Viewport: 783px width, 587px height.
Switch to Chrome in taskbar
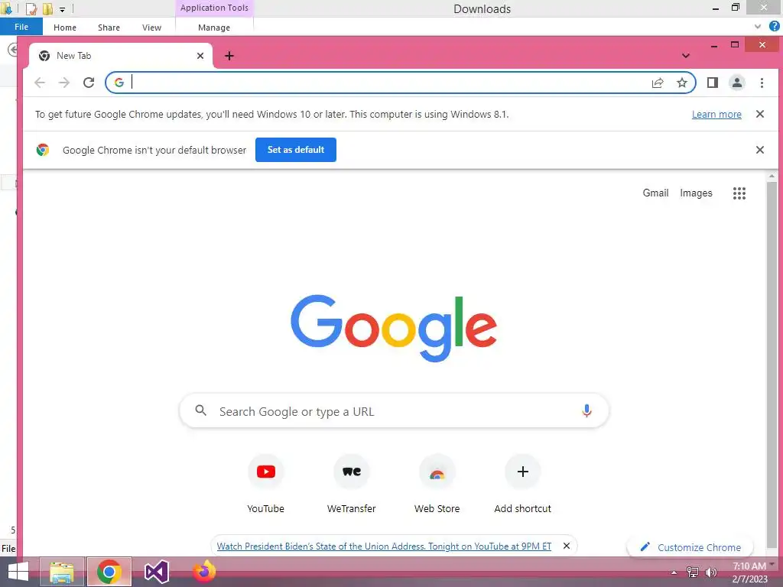coord(109,572)
